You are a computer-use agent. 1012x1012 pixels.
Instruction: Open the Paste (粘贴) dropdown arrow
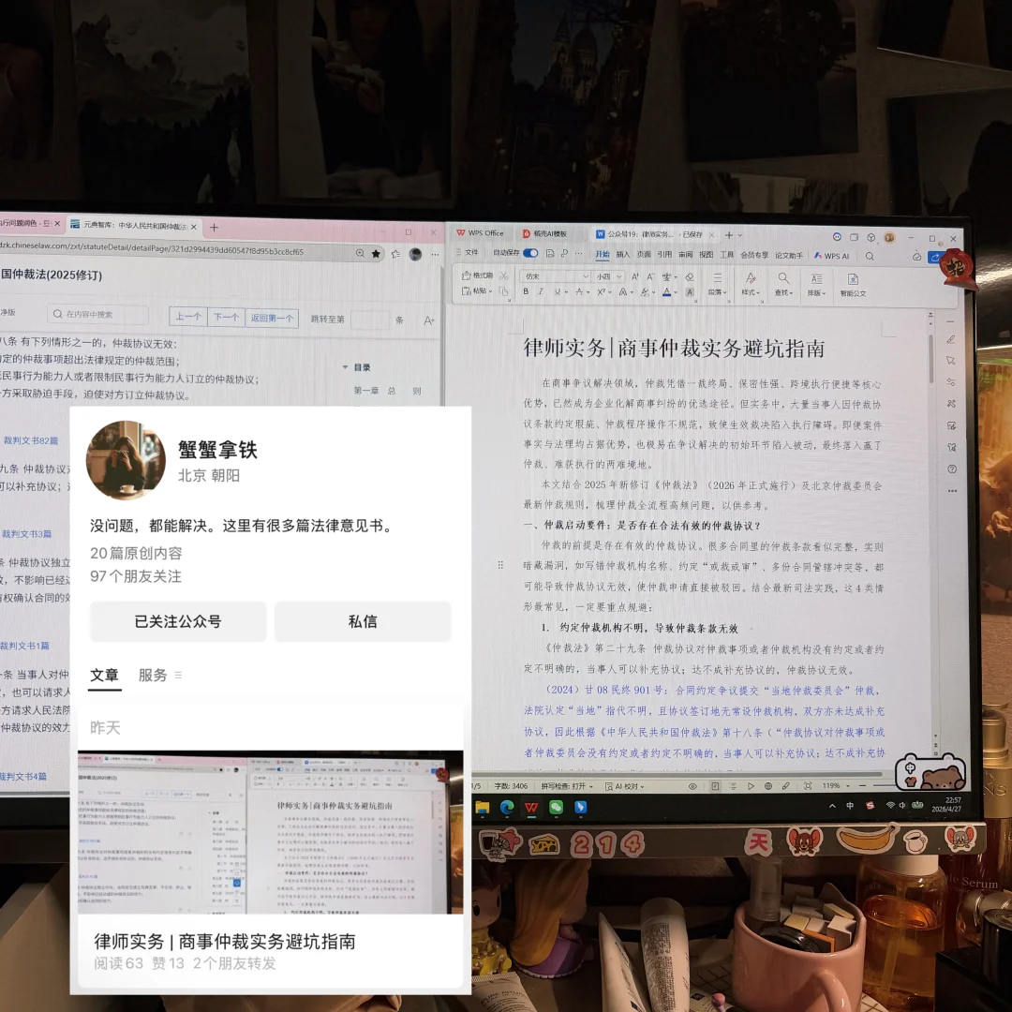tap(490, 291)
